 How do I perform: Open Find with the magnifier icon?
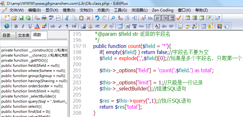pyautogui.click(x=113, y=18)
